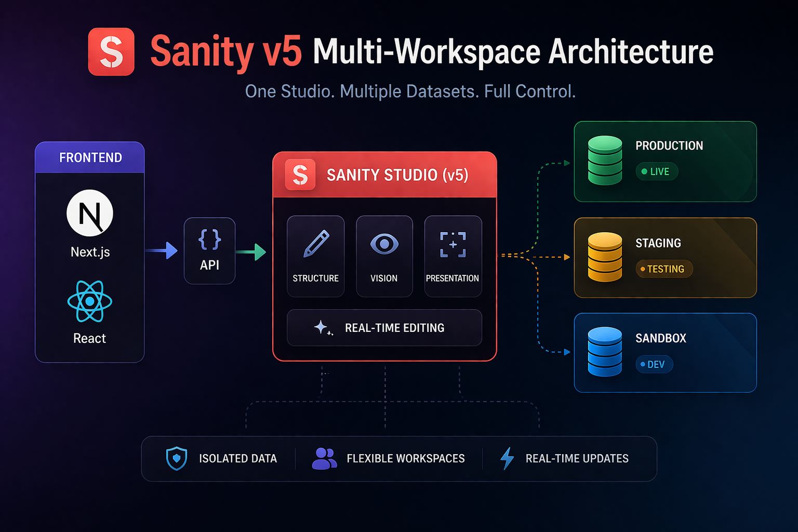Click the FLEXIBLE WORKSPACES text
Viewport: 798px width, 532px height.
point(406,459)
